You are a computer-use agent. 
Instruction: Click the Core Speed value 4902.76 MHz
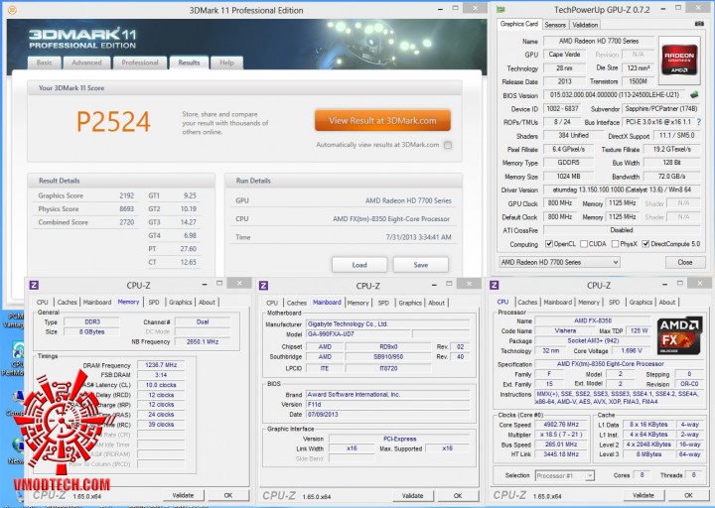coord(561,425)
